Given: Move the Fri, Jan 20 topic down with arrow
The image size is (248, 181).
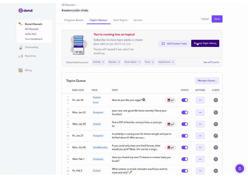Looking at the screenshot, I should tap(68, 103).
